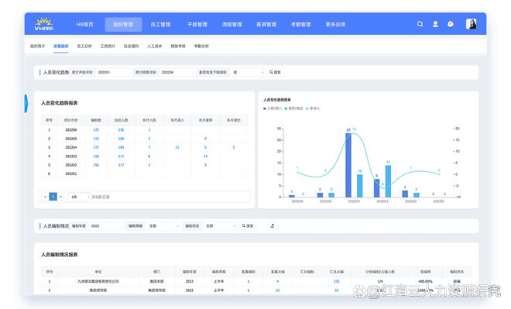Click 编制数 172 in the 202206 row

pyautogui.click(x=96, y=130)
